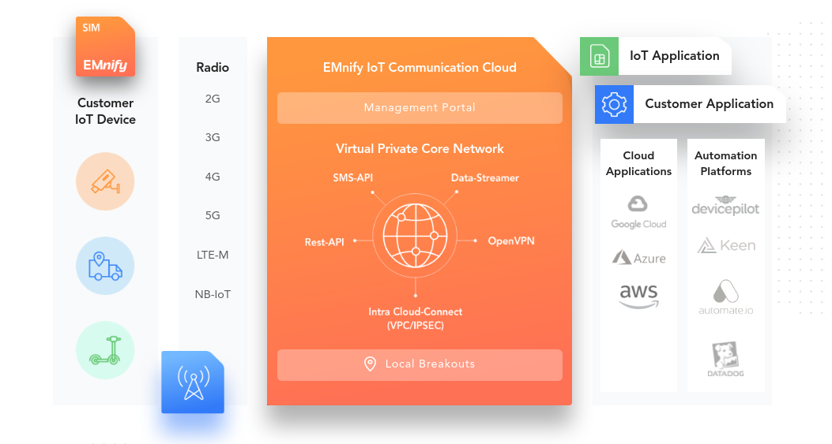Screen dimensions: 832x444
Task: Select the electric scooter device icon
Action: pyautogui.click(x=105, y=349)
